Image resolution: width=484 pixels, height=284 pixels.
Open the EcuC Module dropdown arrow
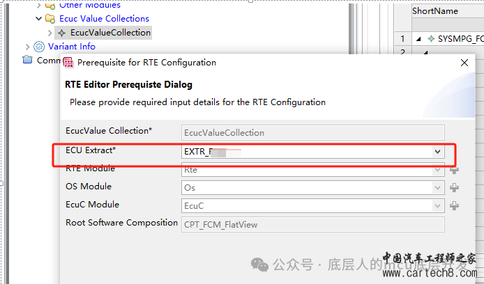(x=437, y=206)
